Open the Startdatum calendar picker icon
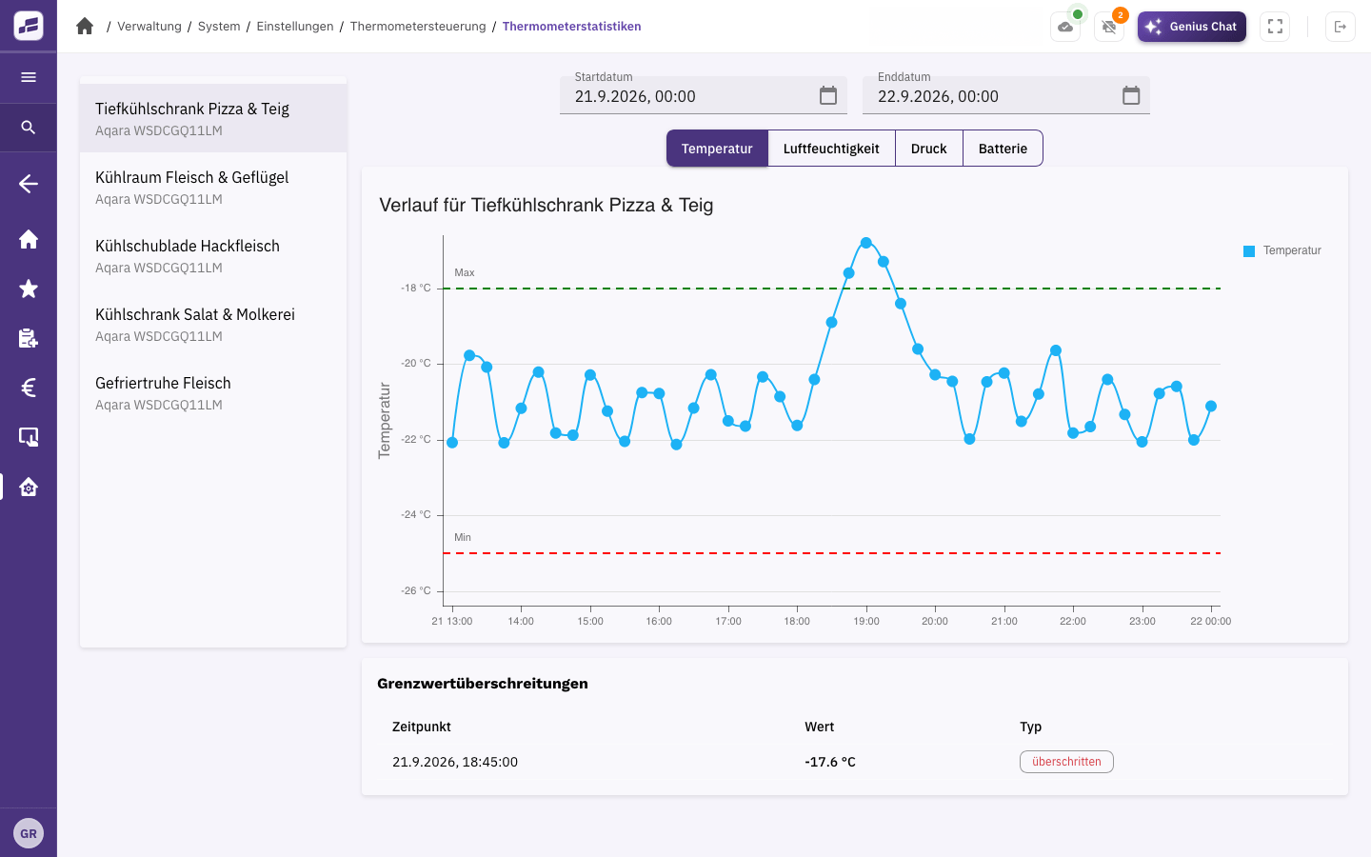This screenshot has height=857, width=1371. (x=828, y=95)
